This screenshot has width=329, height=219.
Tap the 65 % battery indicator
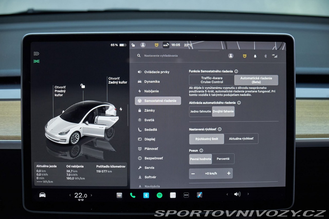pos(118,45)
